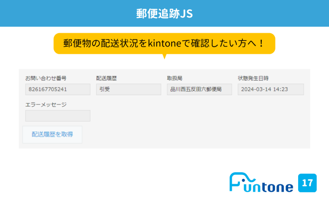Select the お問い合わせ番号 input field
Viewport: 329px width, 203px height.
click(58, 89)
